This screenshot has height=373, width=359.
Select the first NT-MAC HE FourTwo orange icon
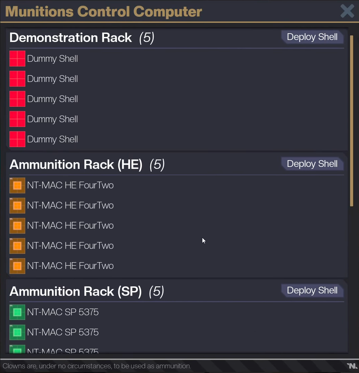[17, 185]
